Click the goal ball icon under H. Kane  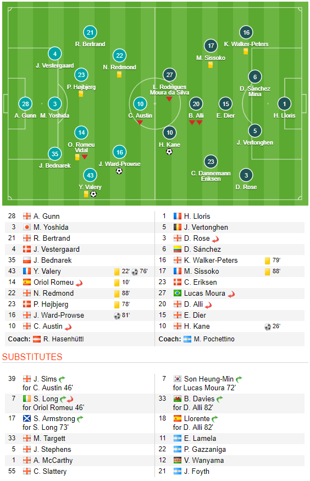[x=169, y=152]
